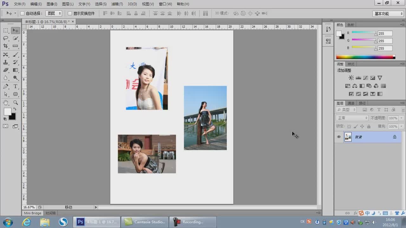The height and width of the screenshot is (228, 406).
Task: Open the Image menu
Action: 52,4
